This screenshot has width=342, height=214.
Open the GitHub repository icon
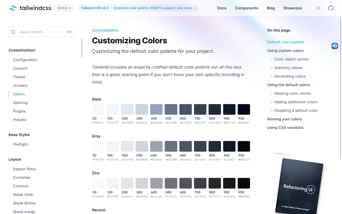click(x=331, y=8)
